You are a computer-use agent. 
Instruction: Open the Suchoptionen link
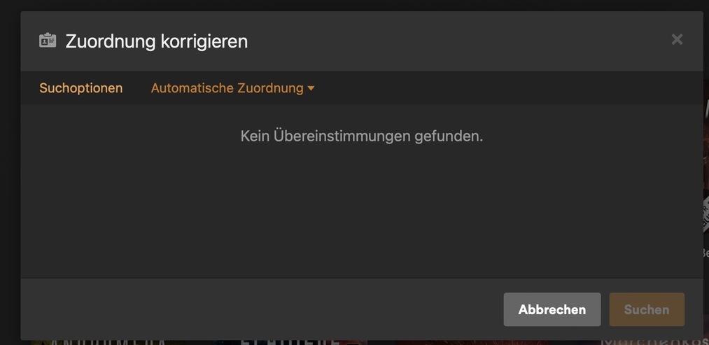click(x=81, y=88)
